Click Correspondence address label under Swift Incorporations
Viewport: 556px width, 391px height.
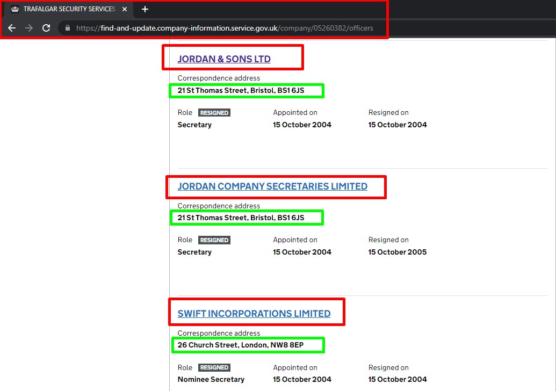pyautogui.click(x=219, y=333)
